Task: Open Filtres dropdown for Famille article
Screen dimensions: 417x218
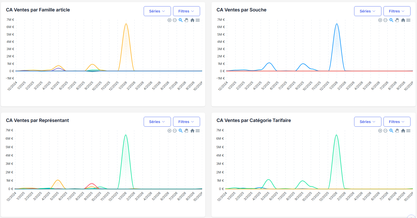Action: pyautogui.click(x=186, y=11)
